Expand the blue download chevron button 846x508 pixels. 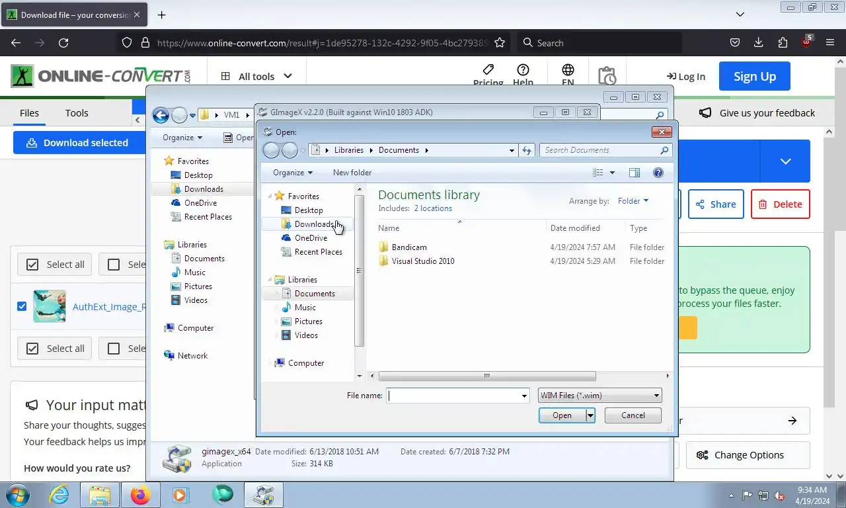(785, 161)
